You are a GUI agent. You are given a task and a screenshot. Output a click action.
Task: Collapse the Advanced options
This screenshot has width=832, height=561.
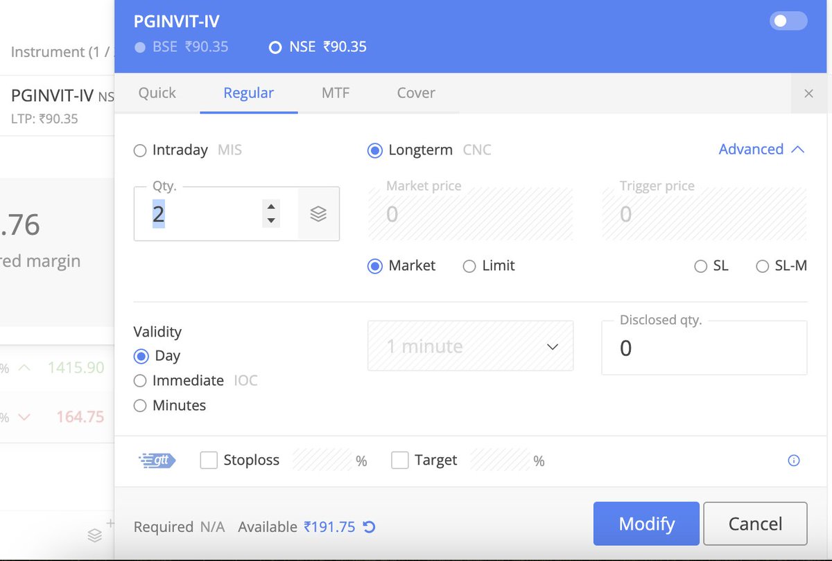click(x=762, y=149)
